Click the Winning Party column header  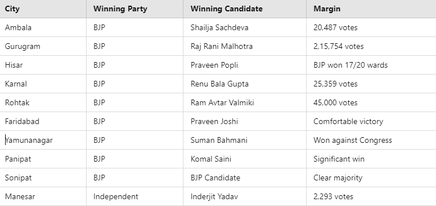click(x=135, y=9)
